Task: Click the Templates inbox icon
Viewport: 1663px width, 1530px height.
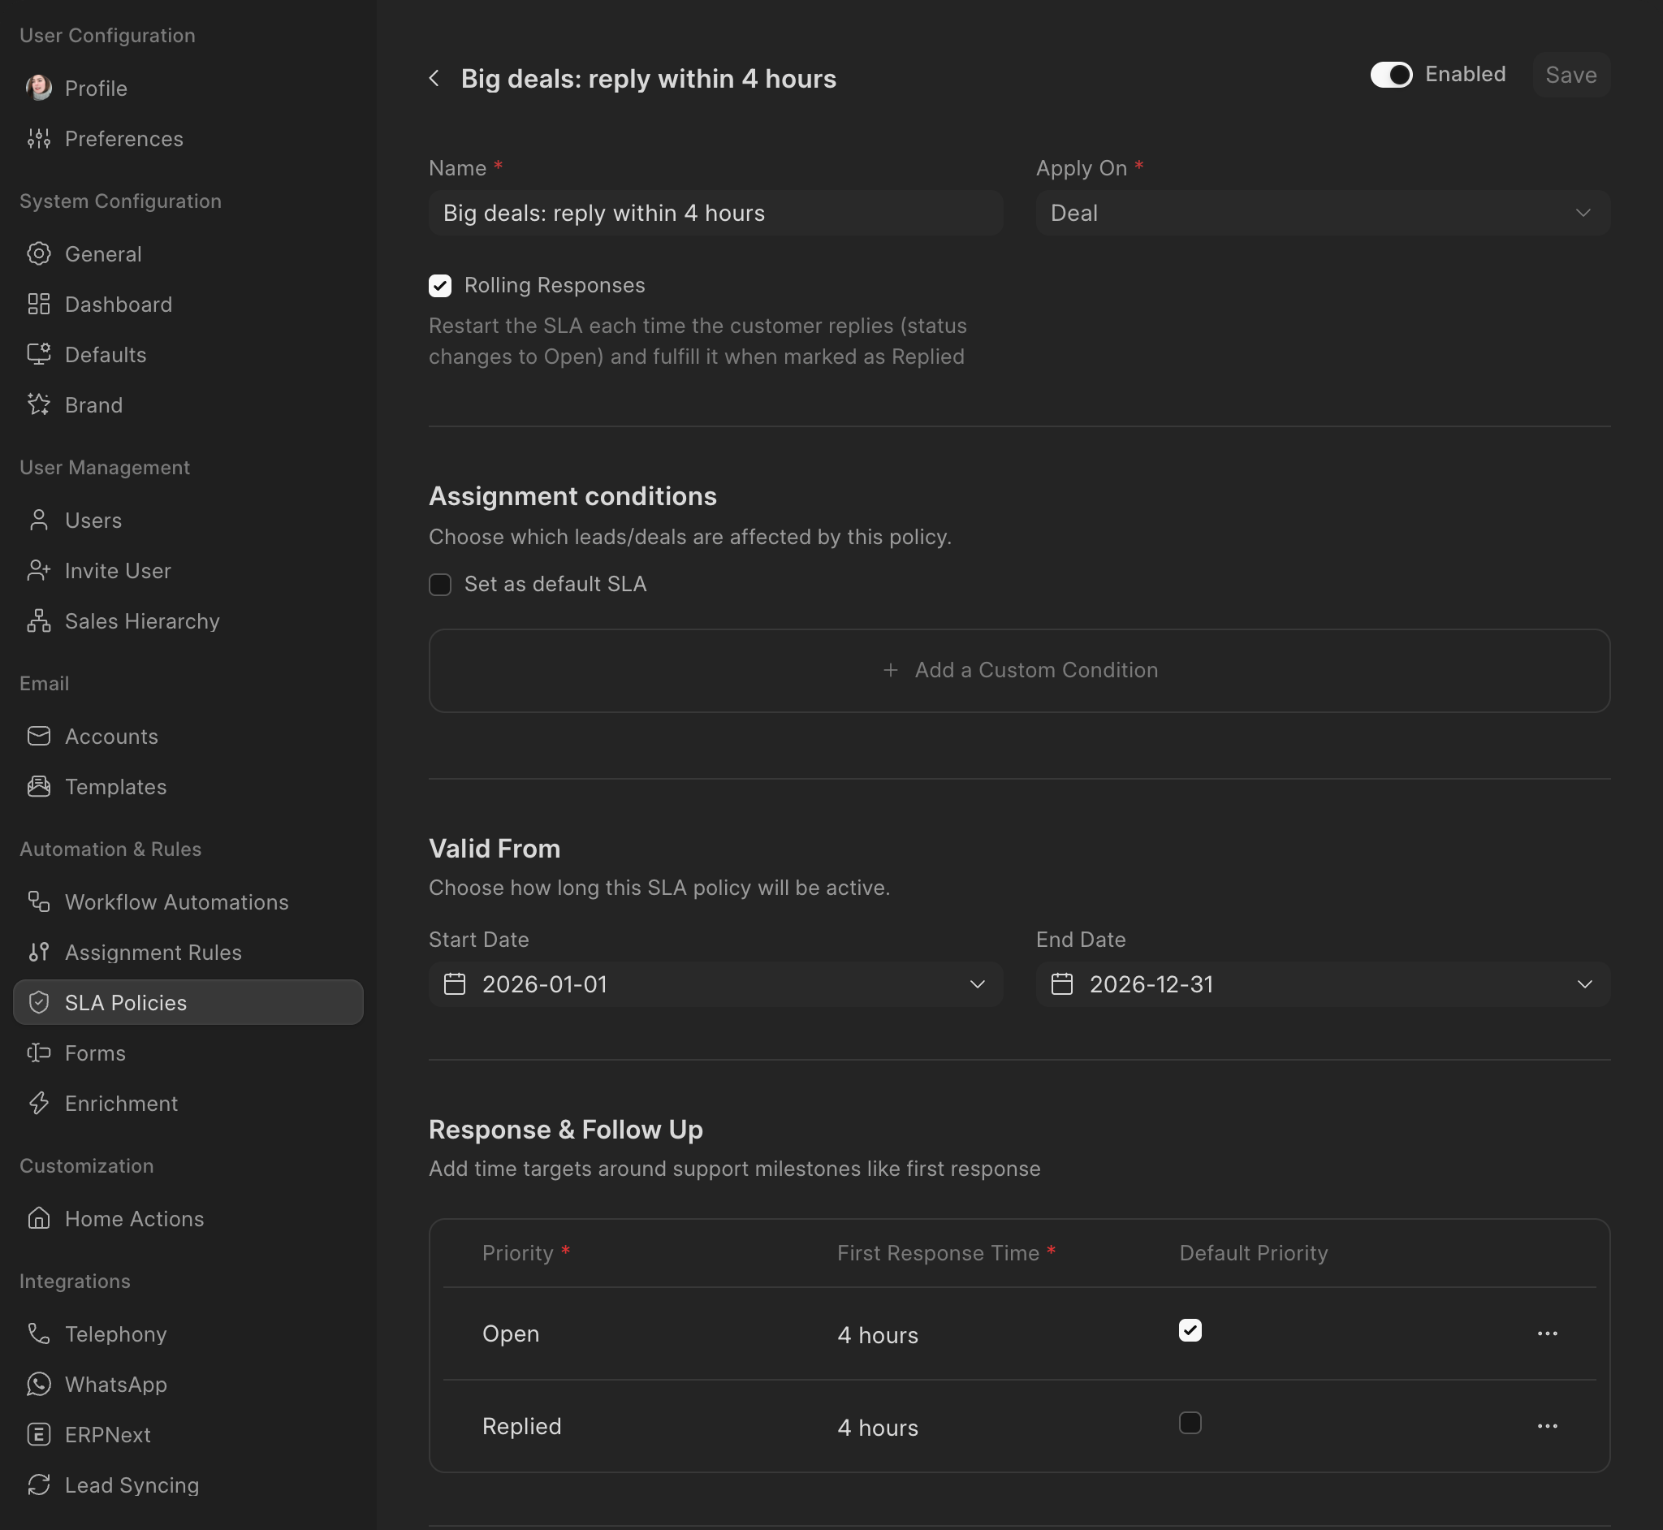Action: (x=39, y=787)
